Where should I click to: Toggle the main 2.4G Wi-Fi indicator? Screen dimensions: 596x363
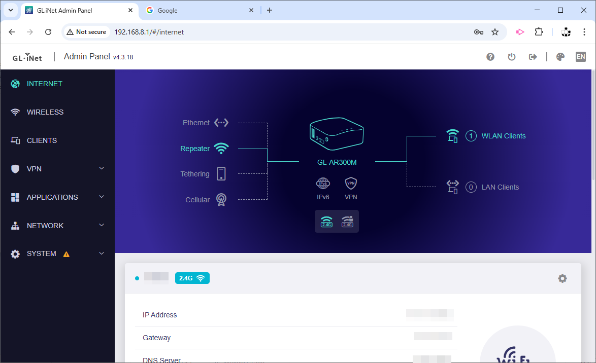(326, 222)
